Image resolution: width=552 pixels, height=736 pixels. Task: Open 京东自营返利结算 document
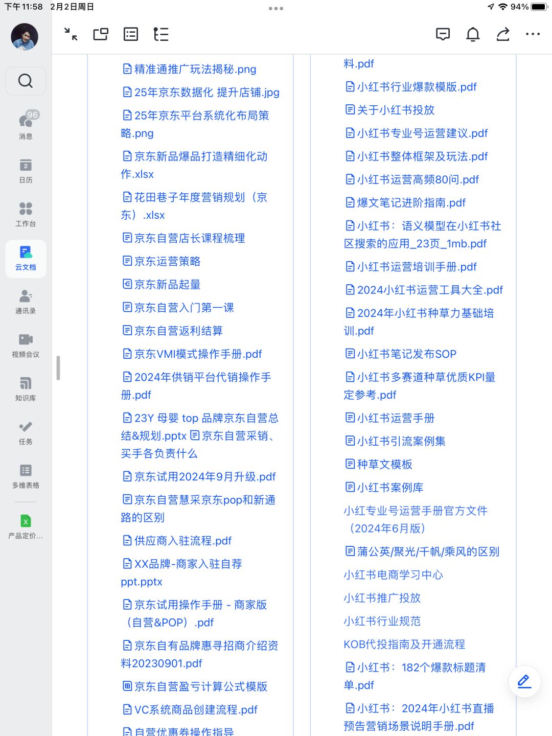click(173, 331)
